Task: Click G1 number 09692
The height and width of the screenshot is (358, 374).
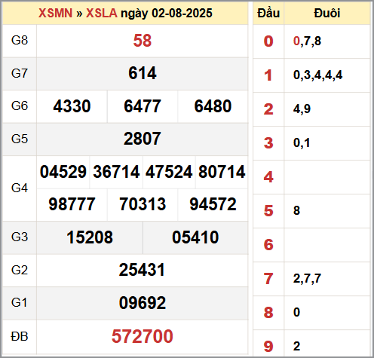Action: click(x=143, y=303)
